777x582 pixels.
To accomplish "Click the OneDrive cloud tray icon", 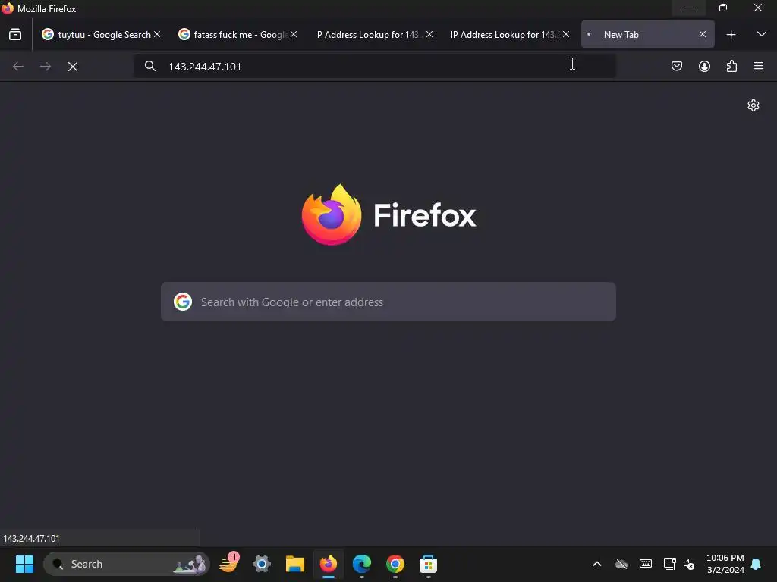I will 621,564.
